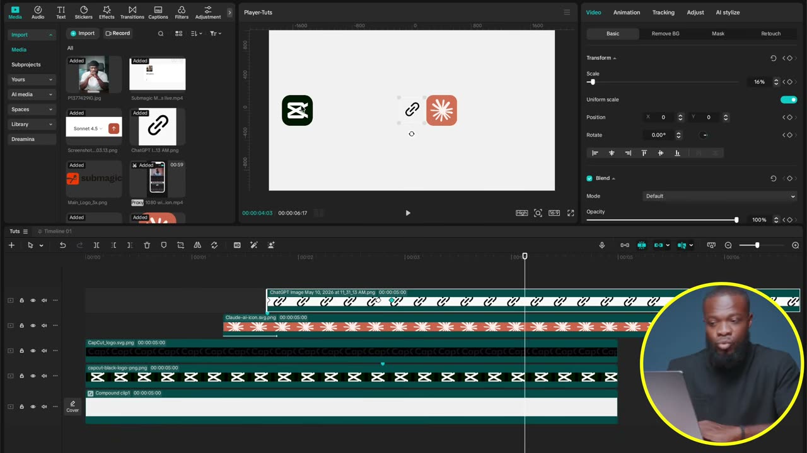Image resolution: width=807 pixels, height=453 pixels.
Task: Open the Captions panel
Action: click(158, 13)
